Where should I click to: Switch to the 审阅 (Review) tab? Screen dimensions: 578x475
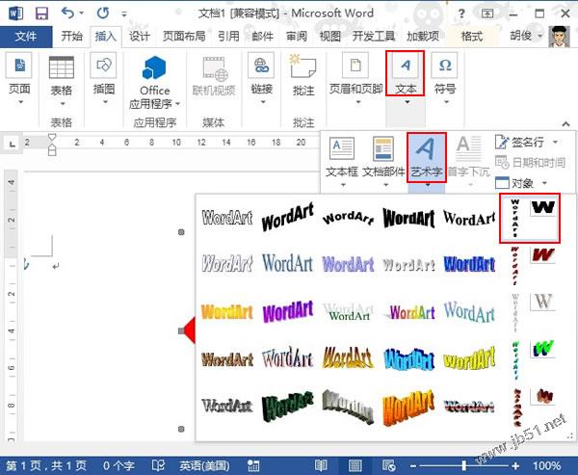point(297,37)
